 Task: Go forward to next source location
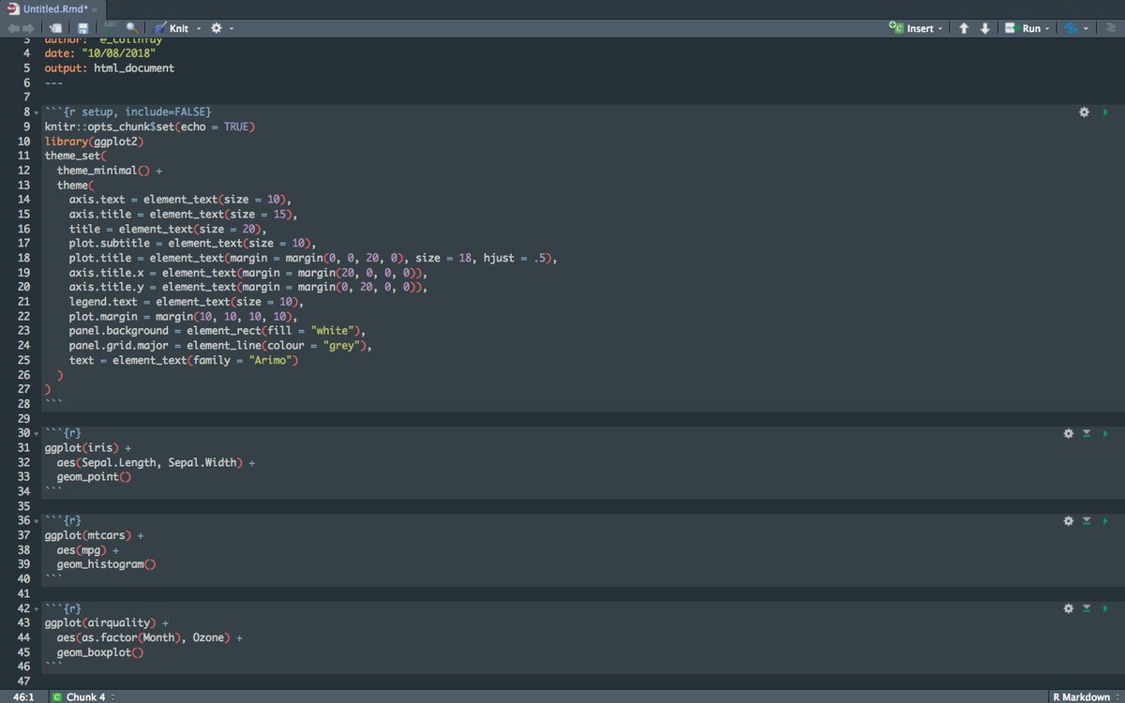click(29, 28)
